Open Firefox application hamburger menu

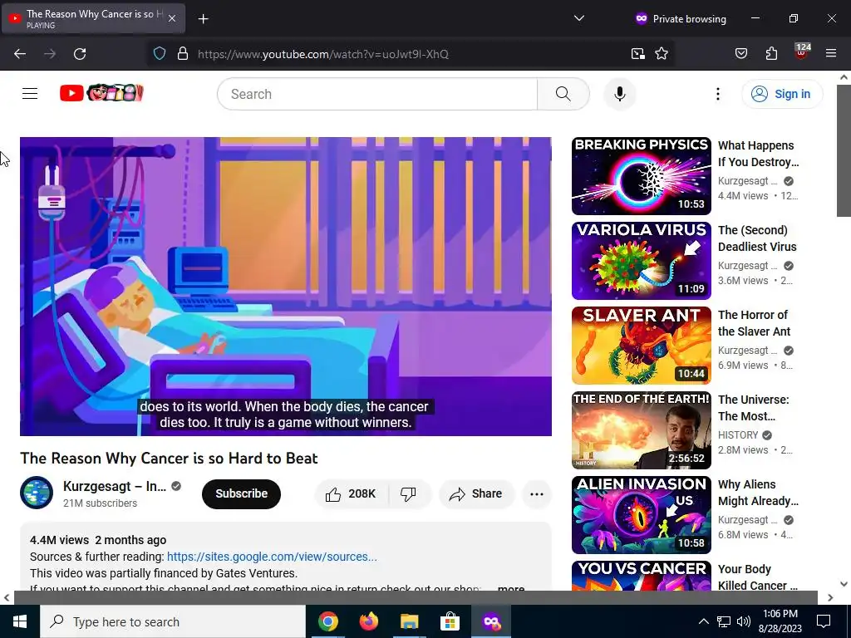[830, 53]
